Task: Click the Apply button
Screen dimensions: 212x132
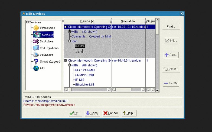Action: [92, 113]
